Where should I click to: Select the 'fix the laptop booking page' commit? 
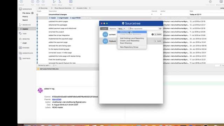(x=59, y=49)
